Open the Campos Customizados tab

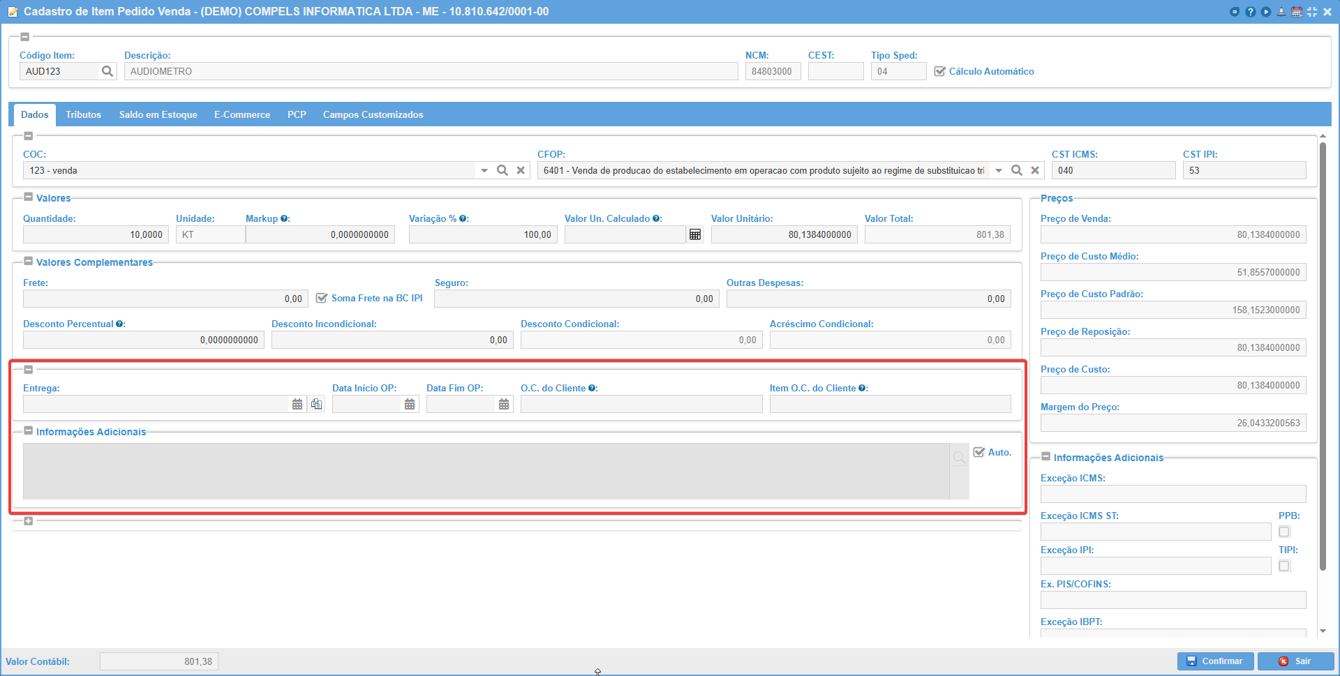click(x=373, y=114)
